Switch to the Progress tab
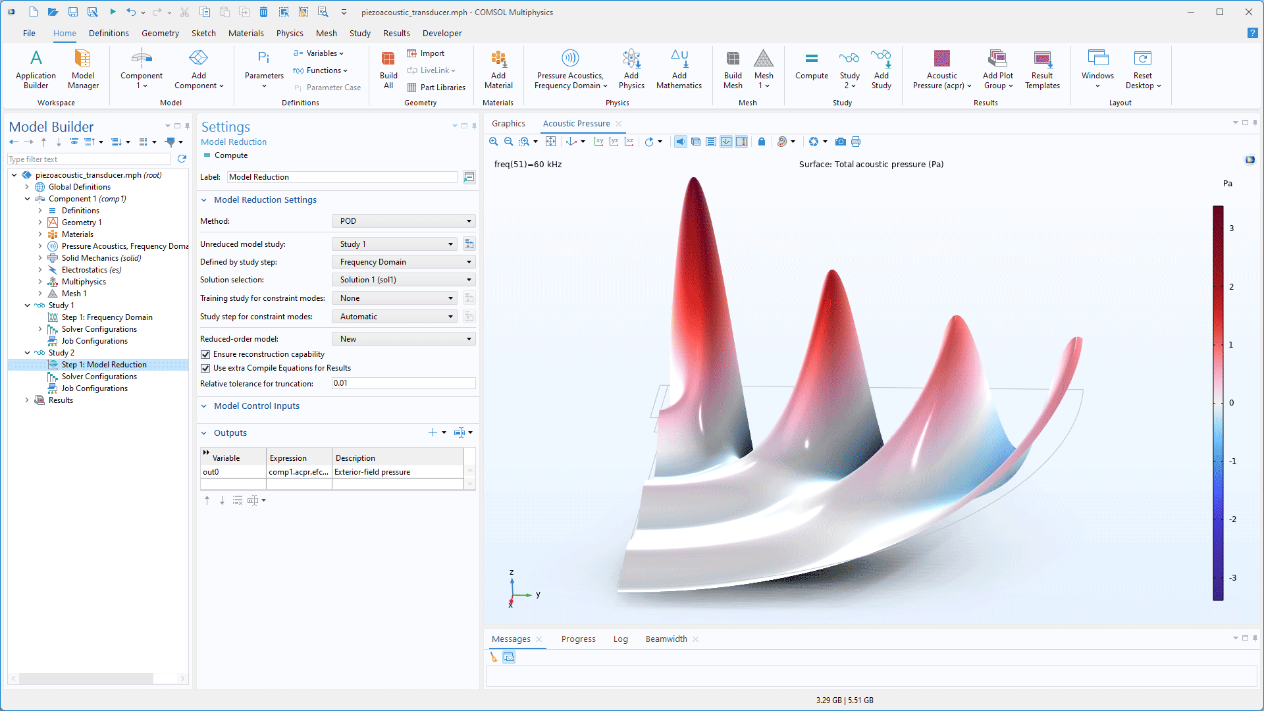Image resolution: width=1264 pixels, height=711 pixels. [578, 639]
